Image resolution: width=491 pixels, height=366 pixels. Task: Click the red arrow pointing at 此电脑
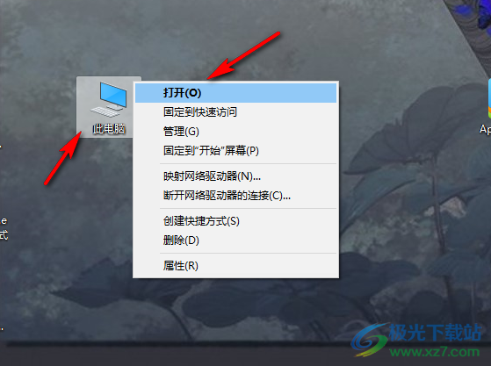[62, 158]
